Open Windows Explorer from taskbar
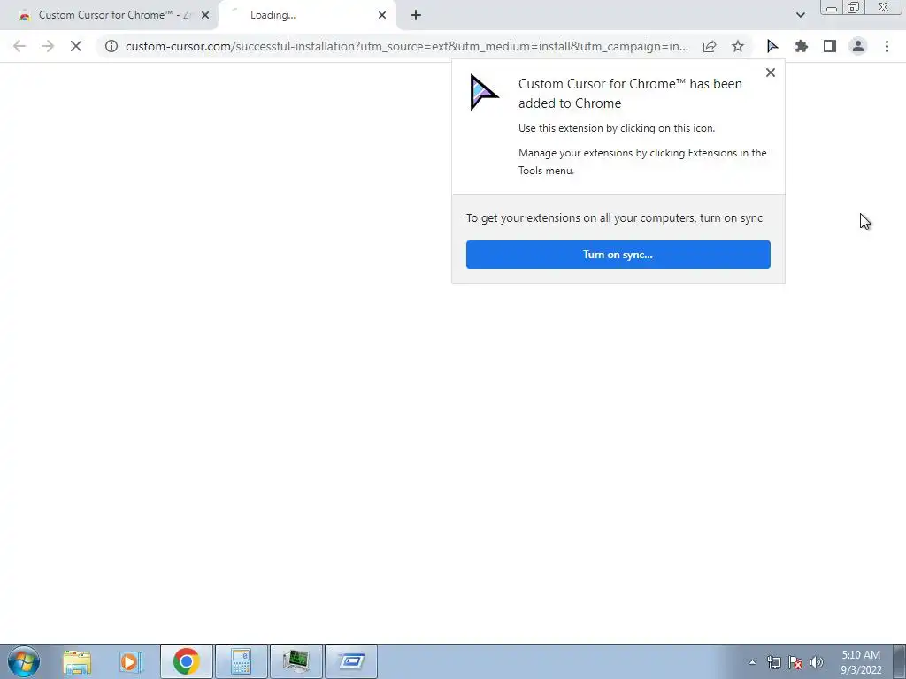This screenshot has height=679, width=906. (77, 661)
